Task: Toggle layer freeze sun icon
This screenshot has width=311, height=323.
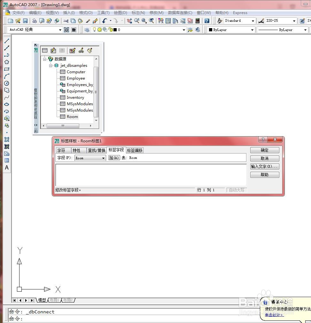Action: 100,30
